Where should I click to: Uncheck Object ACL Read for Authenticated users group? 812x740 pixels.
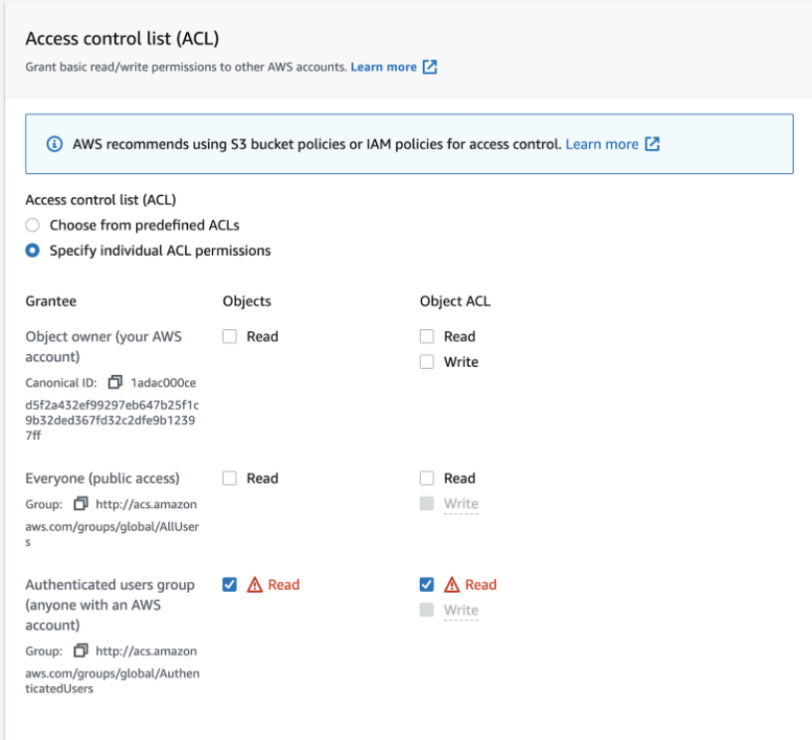coord(427,585)
